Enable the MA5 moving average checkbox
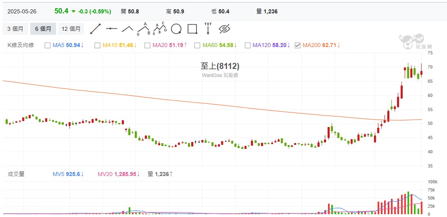 point(48,45)
